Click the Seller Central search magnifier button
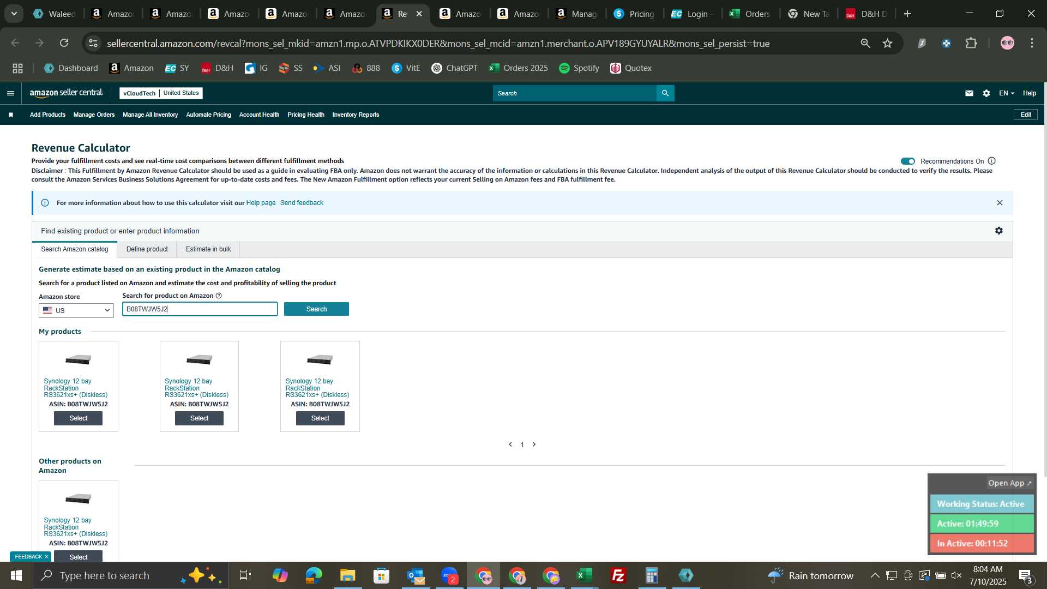Viewport: 1047px width, 589px height. [665, 93]
